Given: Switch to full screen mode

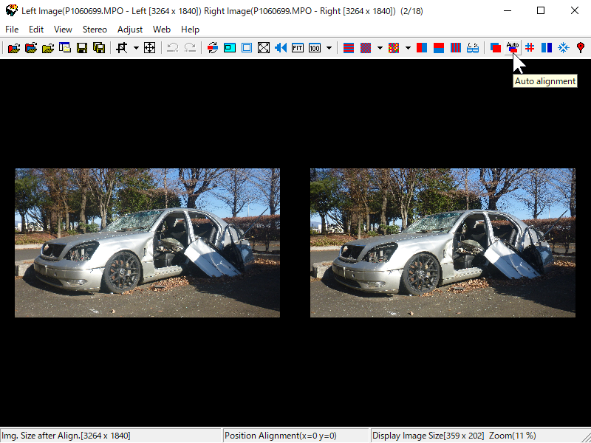Looking at the screenshot, I should pos(264,48).
